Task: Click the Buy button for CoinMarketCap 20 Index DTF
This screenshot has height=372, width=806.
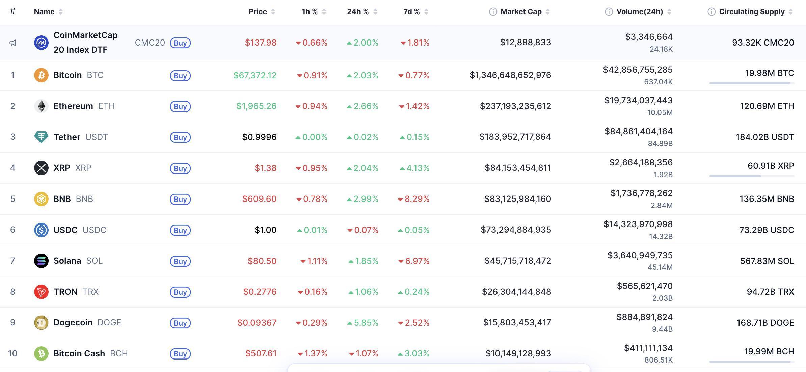Action: 181,43
